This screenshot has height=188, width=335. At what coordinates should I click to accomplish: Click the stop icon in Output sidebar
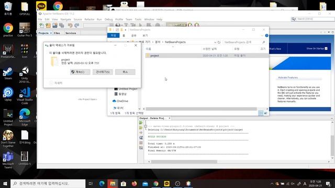click(141, 143)
